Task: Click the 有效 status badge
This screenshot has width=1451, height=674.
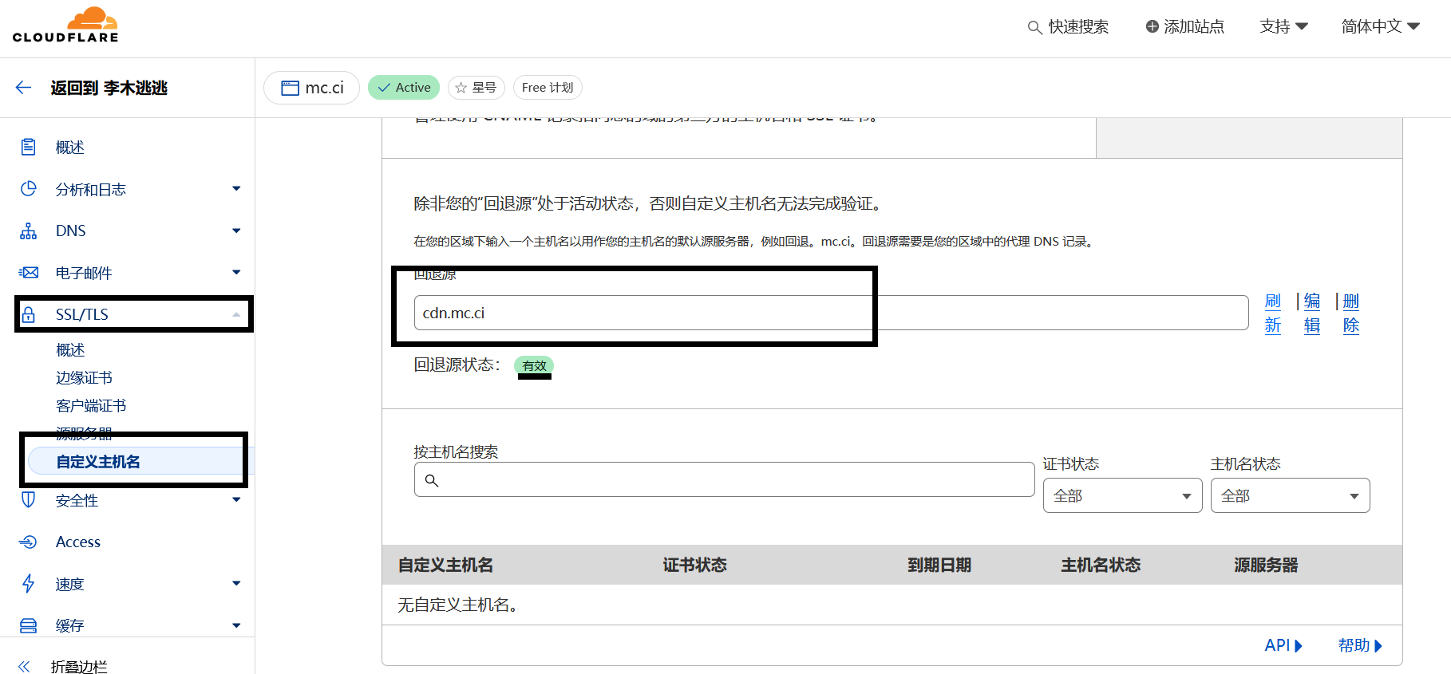Action: (534, 365)
